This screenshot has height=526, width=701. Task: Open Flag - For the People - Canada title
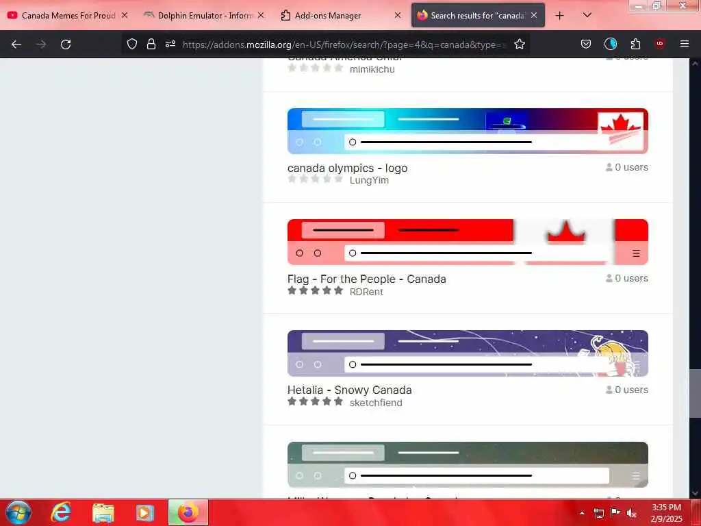click(367, 279)
